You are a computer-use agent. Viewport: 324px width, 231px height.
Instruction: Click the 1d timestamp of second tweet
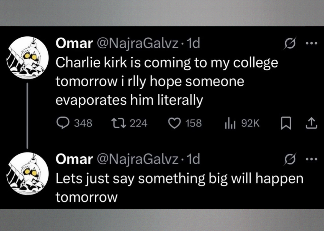click(193, 159)
